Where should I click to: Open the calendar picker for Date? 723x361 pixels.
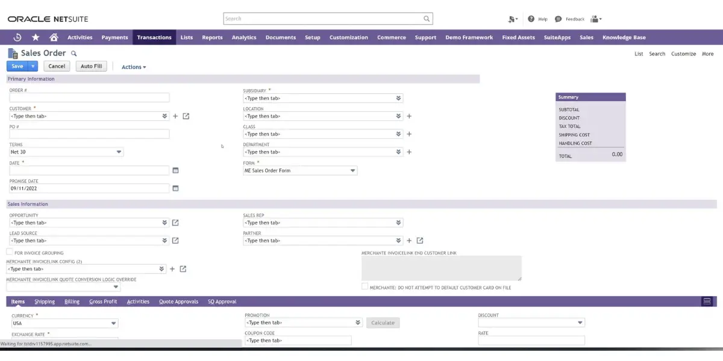point(175,170)
